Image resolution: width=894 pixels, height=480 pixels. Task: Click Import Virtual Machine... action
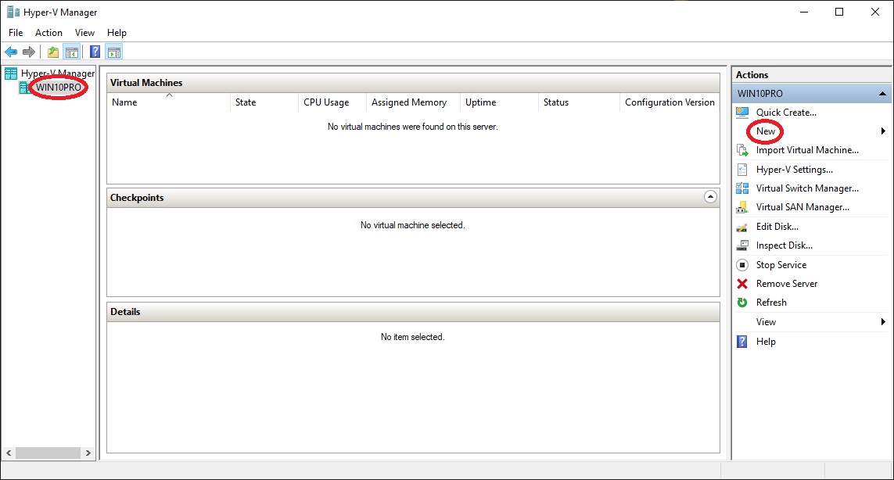point(807,150)
